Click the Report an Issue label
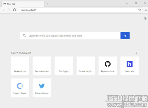Image resolution: width=148 pixels, height=108 pixels. 107,71
